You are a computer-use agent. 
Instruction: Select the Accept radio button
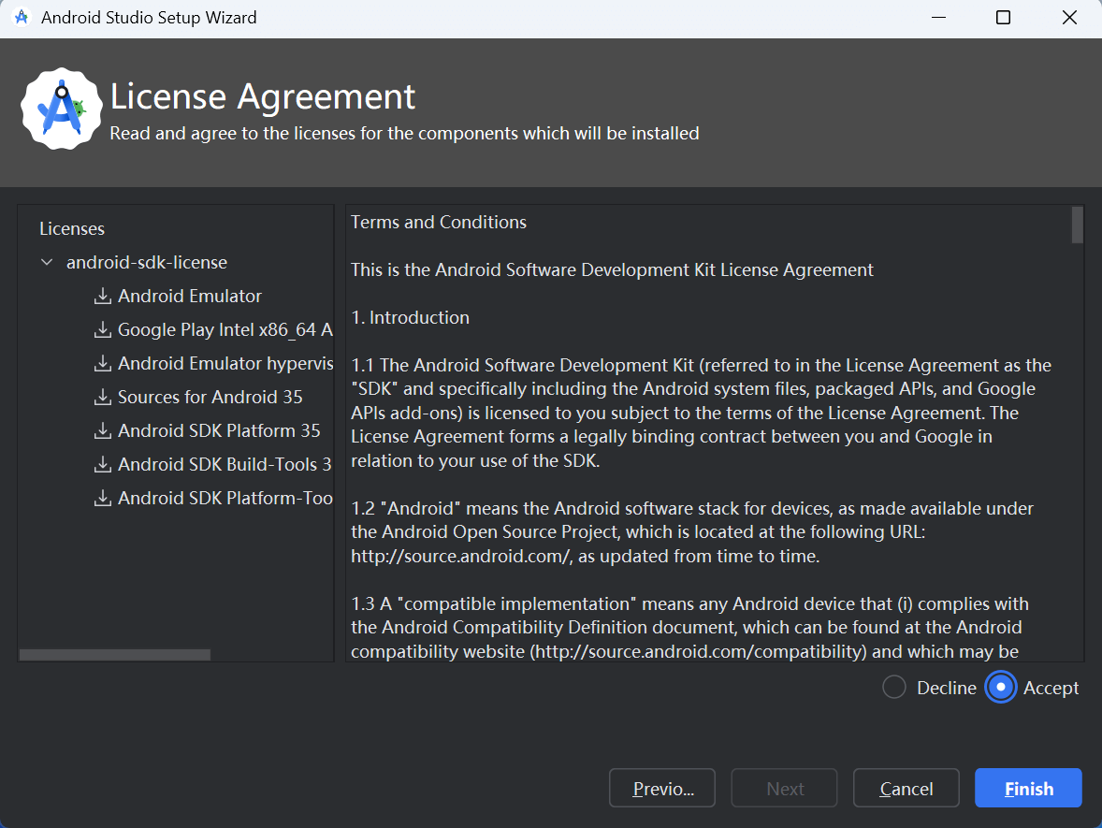tap(1001, 688)
